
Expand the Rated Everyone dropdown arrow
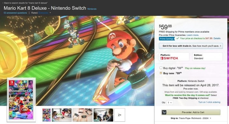click(50, 13)
